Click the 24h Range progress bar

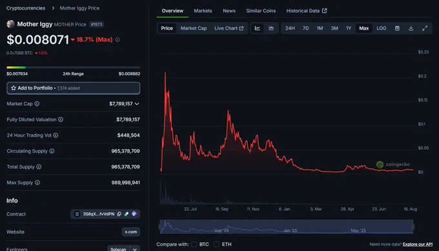click(x=74, y=68)
